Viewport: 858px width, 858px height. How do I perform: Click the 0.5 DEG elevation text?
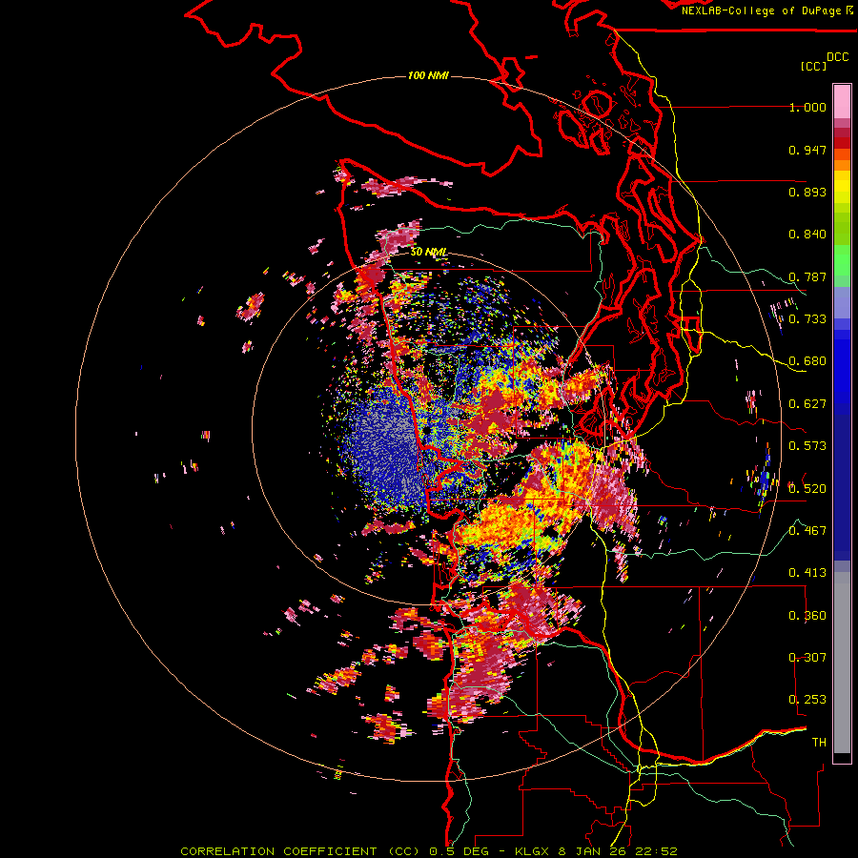tap(460, 851)
